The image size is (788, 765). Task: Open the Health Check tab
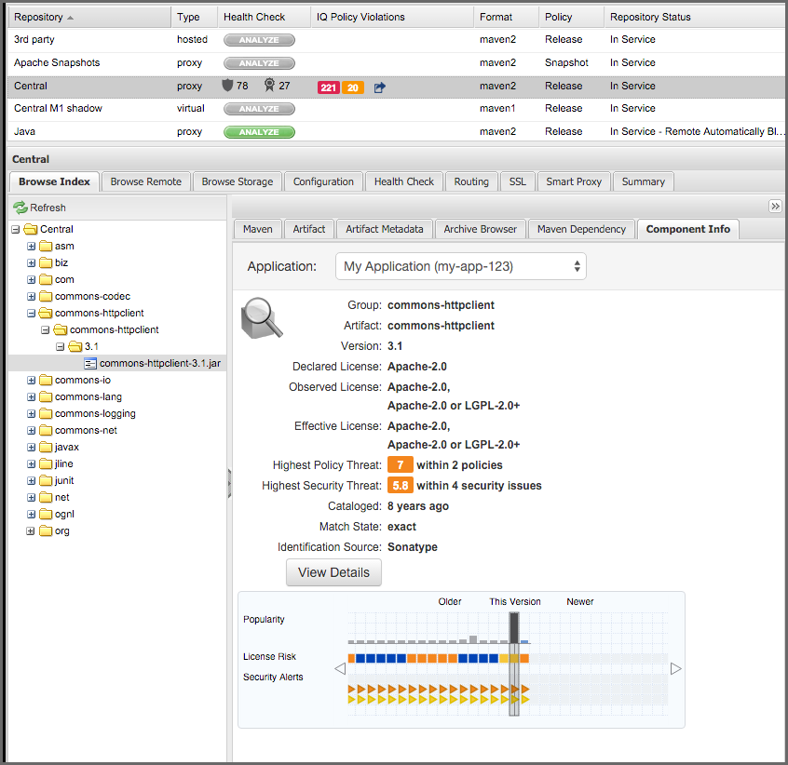pos(404,181)
